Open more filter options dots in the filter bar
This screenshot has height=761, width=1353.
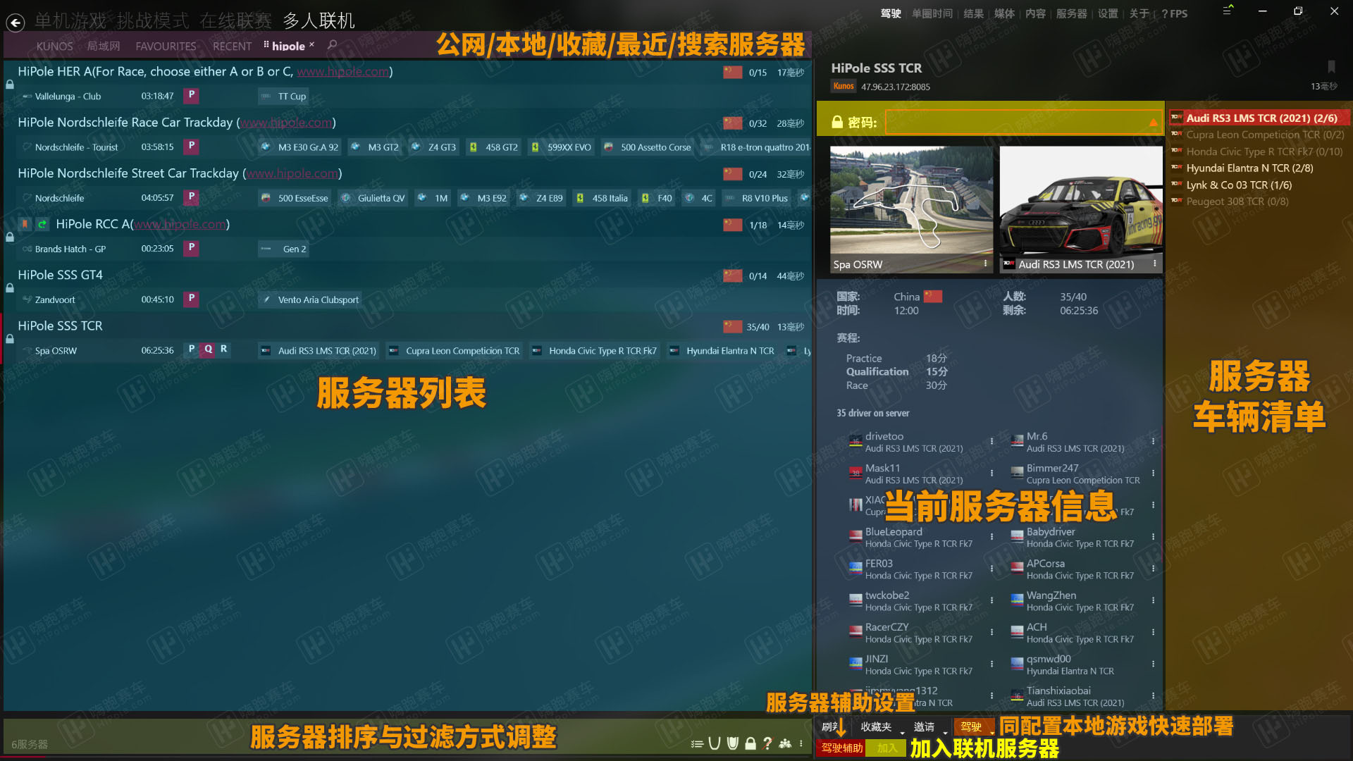[x=801, y=743]
